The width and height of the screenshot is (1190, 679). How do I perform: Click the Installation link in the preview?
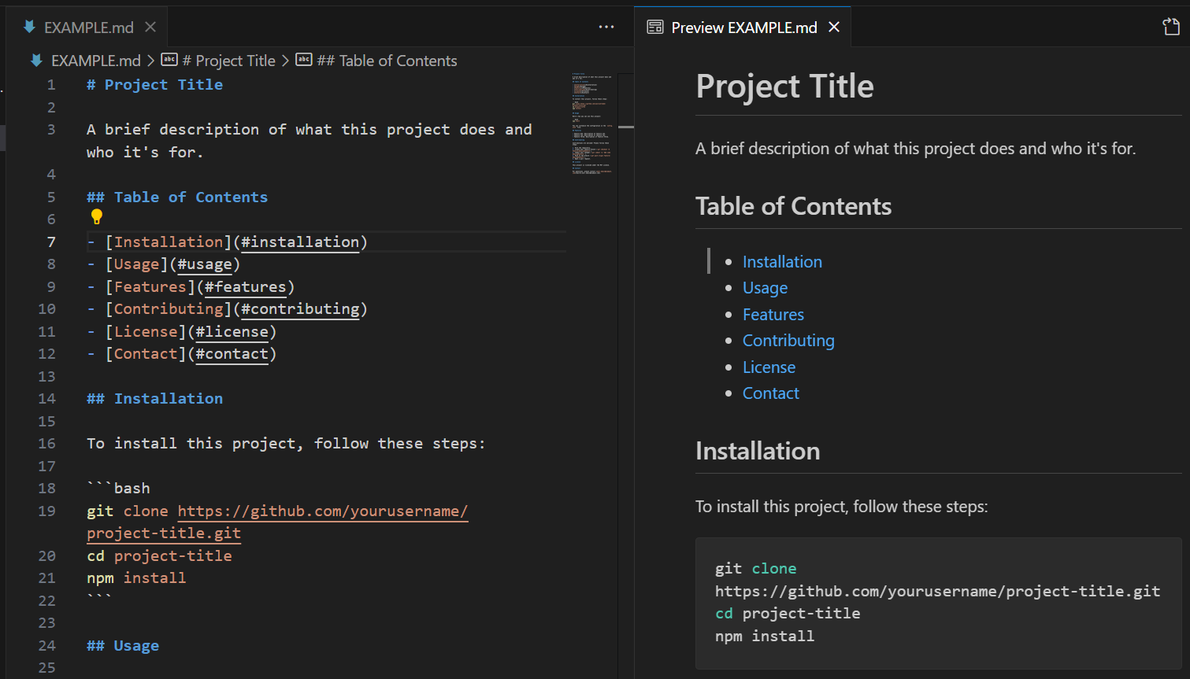(x=781, y=261)
